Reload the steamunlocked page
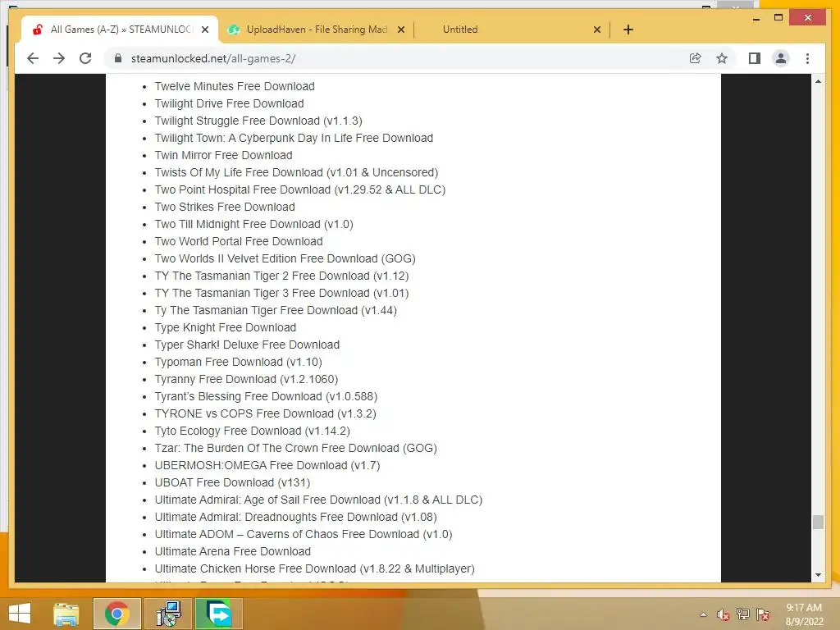 [85, 58]
